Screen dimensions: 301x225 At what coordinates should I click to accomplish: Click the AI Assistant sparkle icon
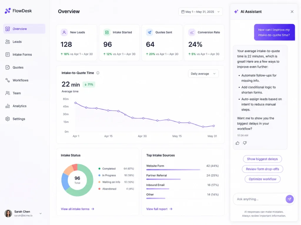236,12
